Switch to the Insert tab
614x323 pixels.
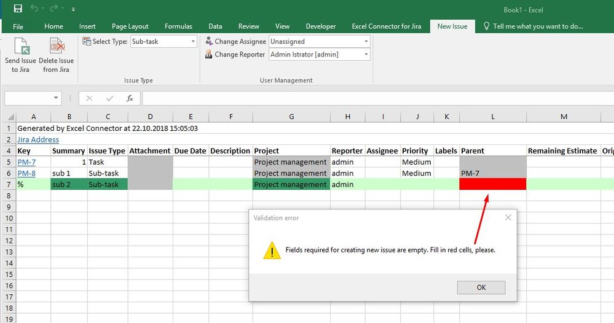(87, 26)
